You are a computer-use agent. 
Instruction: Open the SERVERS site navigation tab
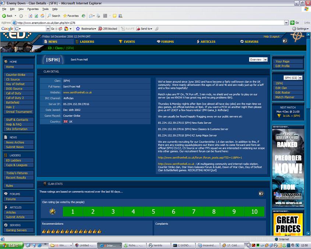249,42
